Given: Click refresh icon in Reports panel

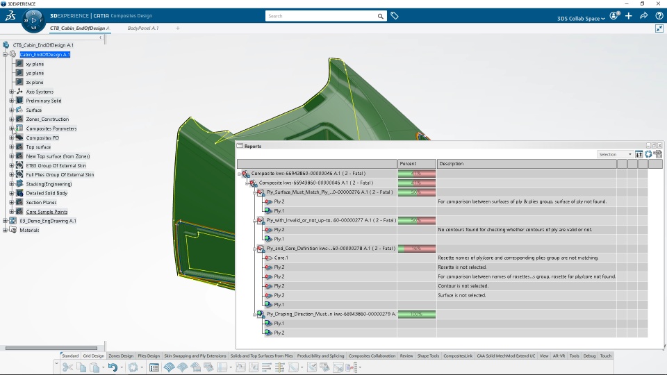Looking at the screenshot, I should (648, 154).
